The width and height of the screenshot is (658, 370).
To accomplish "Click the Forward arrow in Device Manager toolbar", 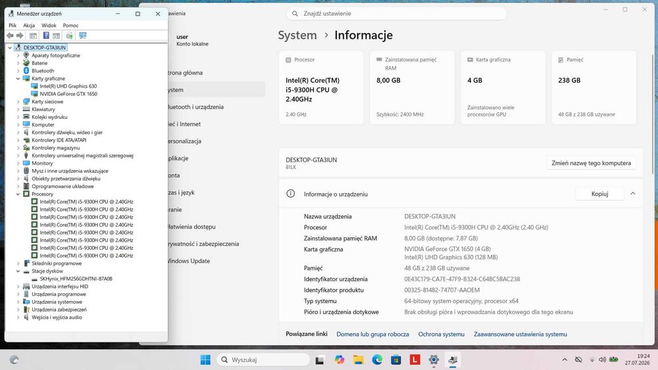I will [20, 35].
